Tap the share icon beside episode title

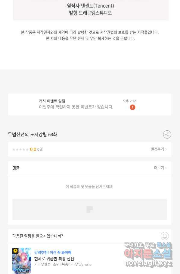tap(167, 134)
